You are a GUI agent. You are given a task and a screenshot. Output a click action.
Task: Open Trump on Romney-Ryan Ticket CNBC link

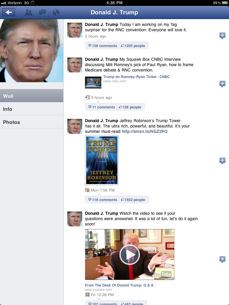136,77
